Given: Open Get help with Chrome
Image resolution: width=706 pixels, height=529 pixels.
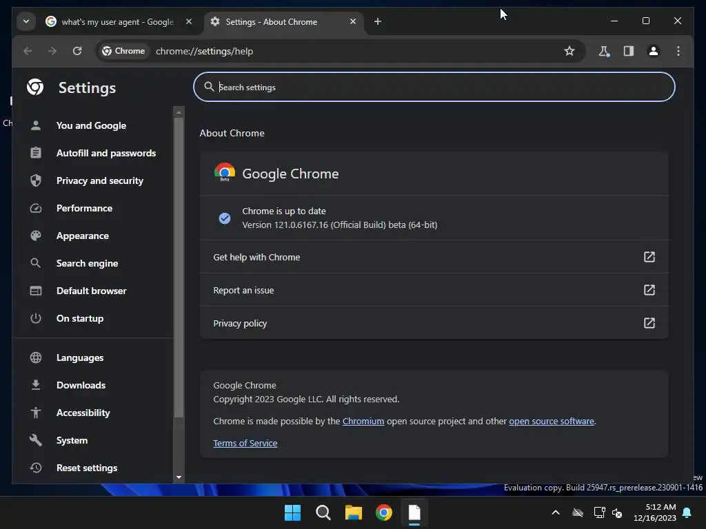Looking at the screenshot, I should point(434,257).
